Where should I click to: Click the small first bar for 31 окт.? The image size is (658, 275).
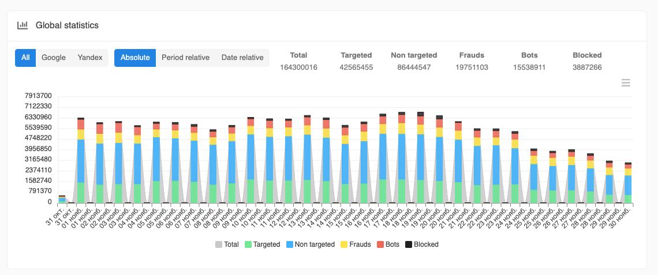click(x=62, y=199)
